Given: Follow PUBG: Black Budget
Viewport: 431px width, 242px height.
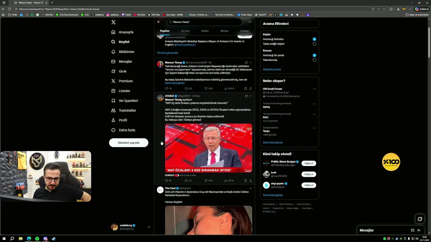Looking at the screenshot, I should click(308, 163).
